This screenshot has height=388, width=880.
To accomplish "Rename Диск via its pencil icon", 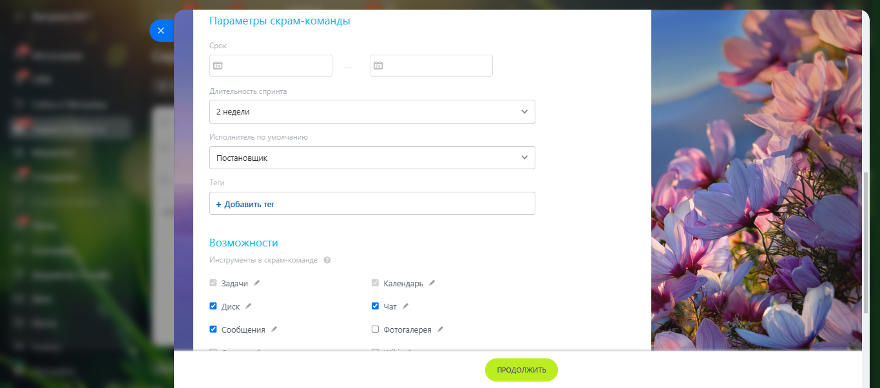I will pyautogui.click(x=249, y=306).
